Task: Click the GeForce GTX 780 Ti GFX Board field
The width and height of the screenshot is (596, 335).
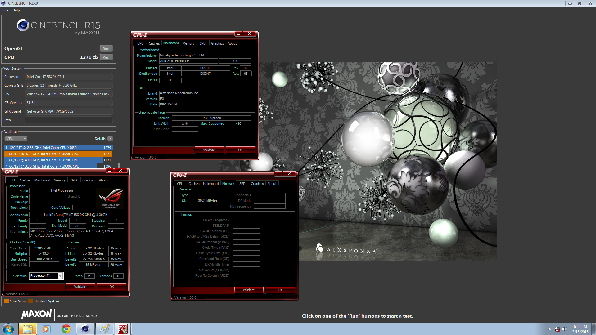Action: (x=69, y=111)
